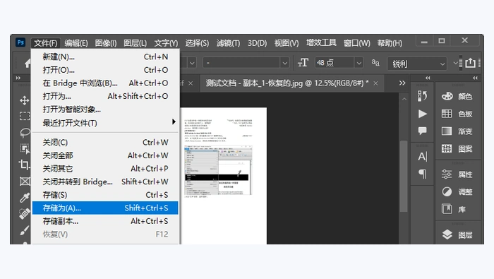
Task: Open the 渐变 gradients panel
Action: [x=457, y=131]
